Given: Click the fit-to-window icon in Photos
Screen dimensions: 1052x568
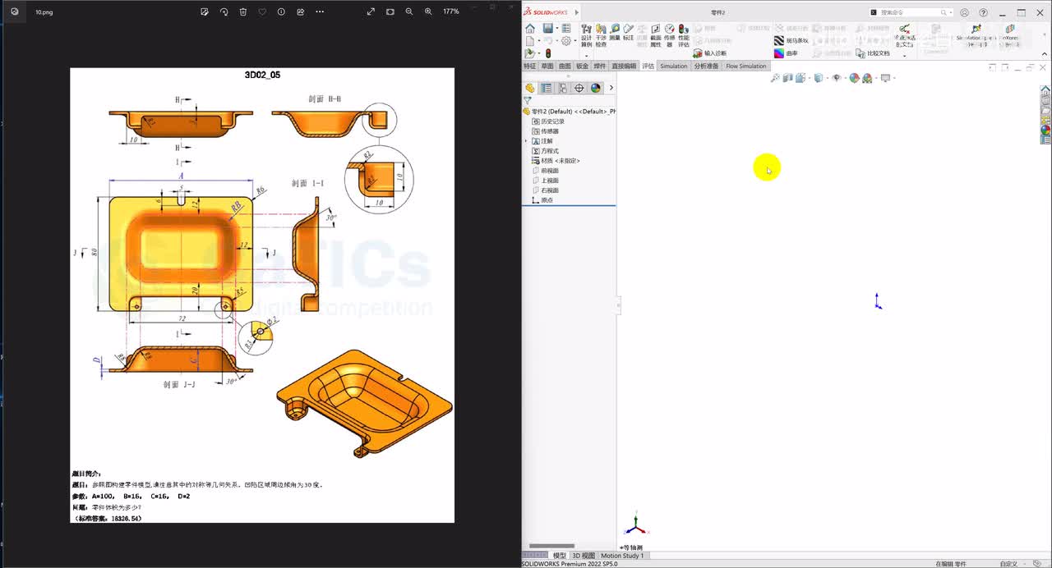Looking at the screenshot, I should 390,11.
